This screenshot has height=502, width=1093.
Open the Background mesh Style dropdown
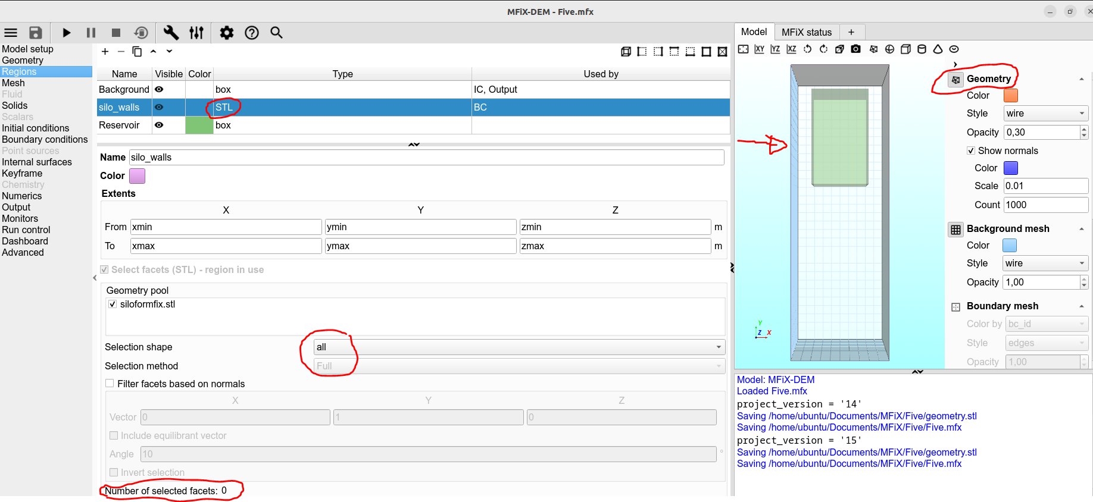(1045, 263)
